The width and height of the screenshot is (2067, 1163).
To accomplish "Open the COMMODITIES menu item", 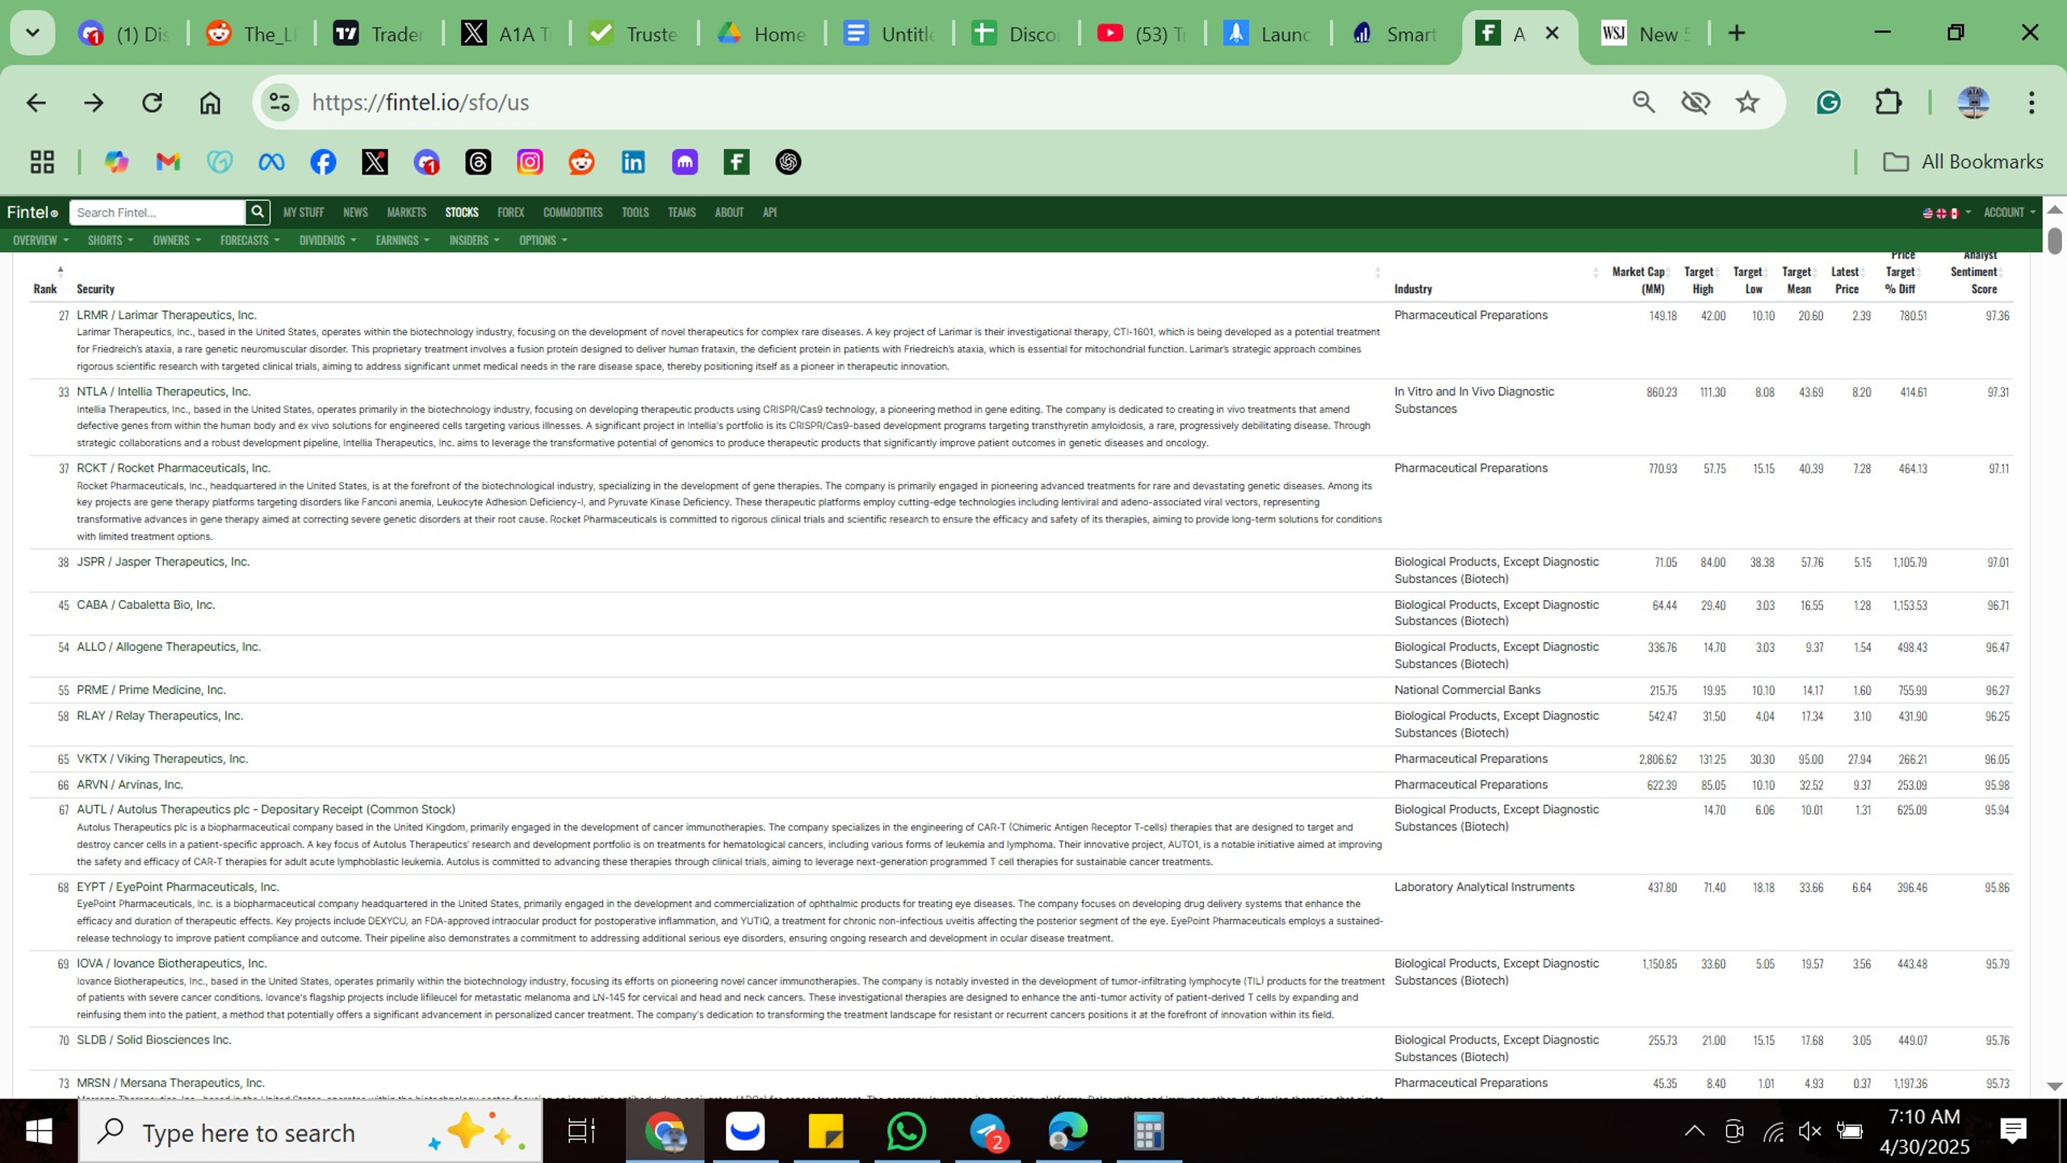I will [x=572, y=212].
